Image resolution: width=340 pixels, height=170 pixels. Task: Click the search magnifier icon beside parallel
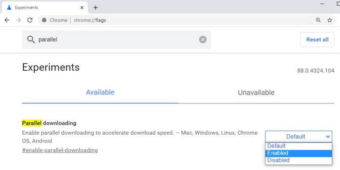(31, 40)
